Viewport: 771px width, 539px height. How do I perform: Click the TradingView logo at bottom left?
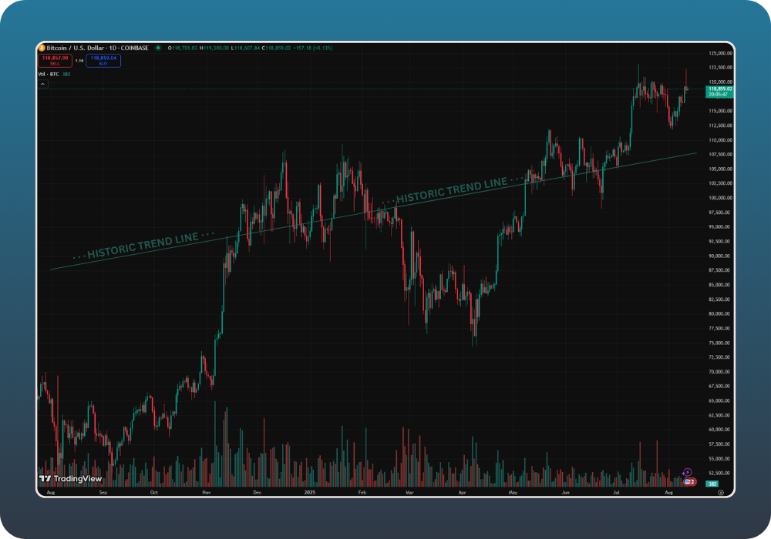[x=69, y=478]
